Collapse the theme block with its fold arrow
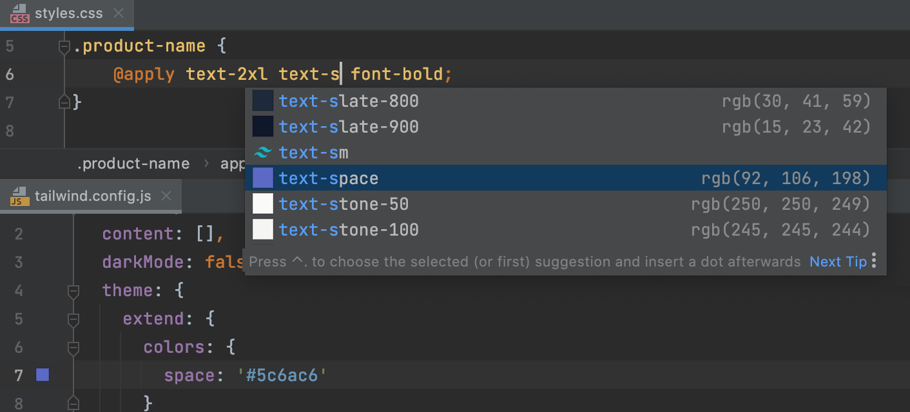The image size is (910, 412). (x=73, y=290)
